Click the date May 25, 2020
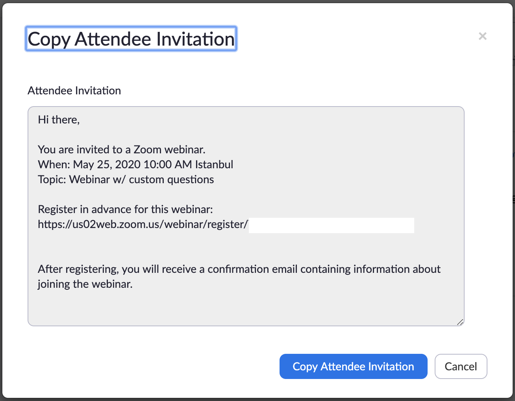515x401 pixels. 106,164
